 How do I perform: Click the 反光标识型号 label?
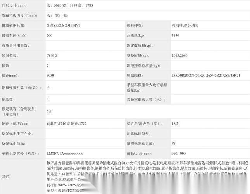(x=138, y=133)
